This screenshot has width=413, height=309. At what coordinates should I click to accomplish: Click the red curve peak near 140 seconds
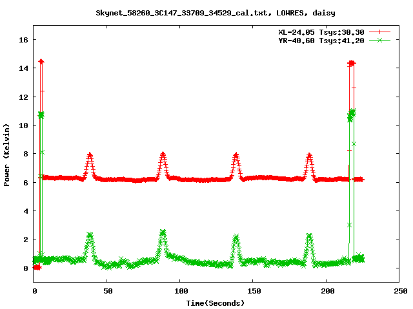click(x=236, y=154)
